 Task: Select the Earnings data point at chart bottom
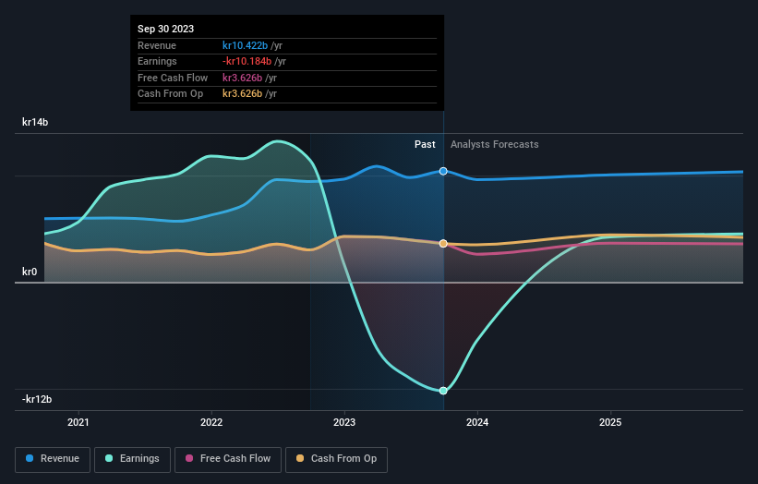tap(443, 391)
